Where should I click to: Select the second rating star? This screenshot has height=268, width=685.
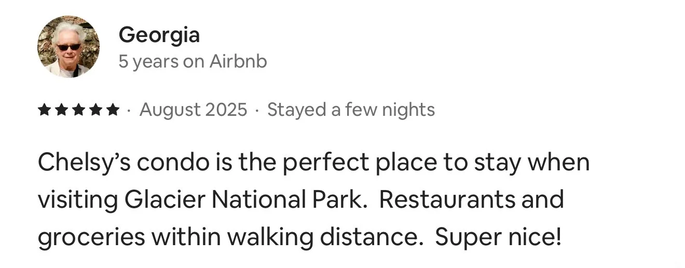pyautogui.click(x=62, y=110)
